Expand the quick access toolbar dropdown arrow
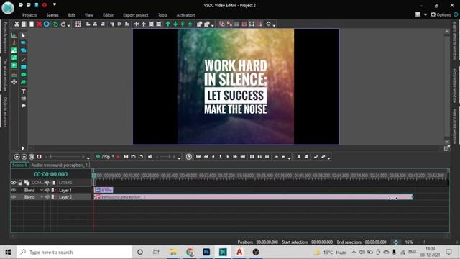Viewport: 460px width, 259px height. click(x=55, y=5)
